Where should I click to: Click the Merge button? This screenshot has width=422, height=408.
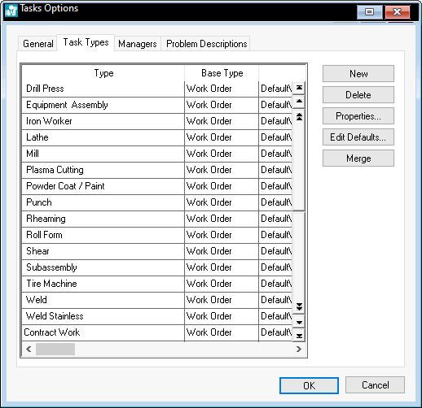[x=358, y=158]
